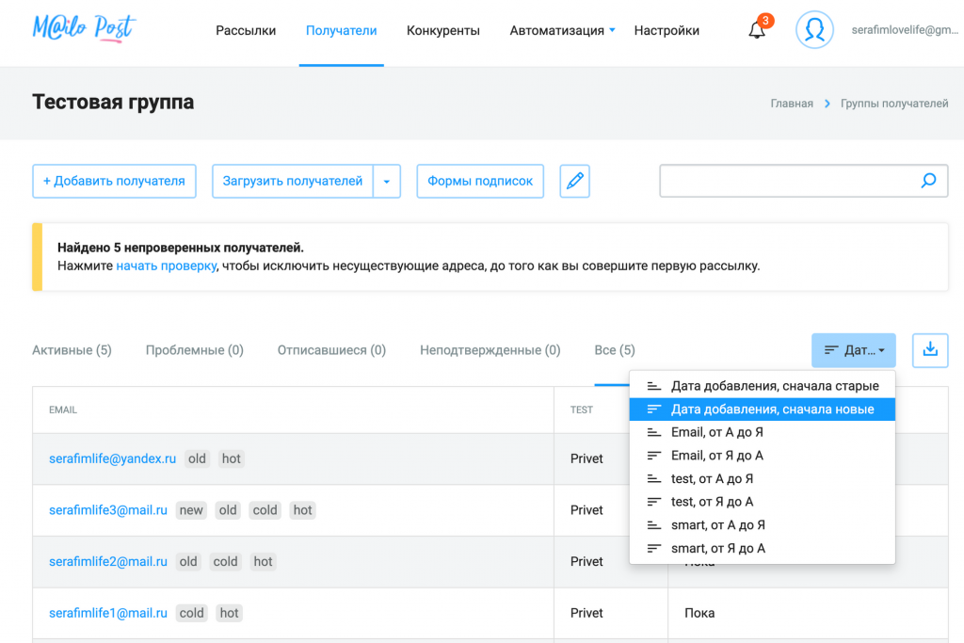Click the hot tag on serafimlife1@mail.ru
Viewport: 964px width, 643px height.
point(230,614)
